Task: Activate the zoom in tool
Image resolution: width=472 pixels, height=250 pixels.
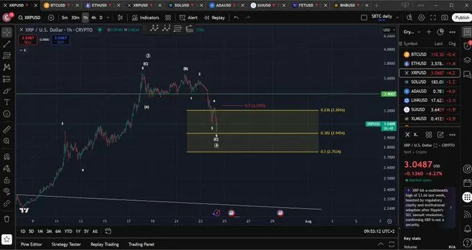Action: point(7,141)
